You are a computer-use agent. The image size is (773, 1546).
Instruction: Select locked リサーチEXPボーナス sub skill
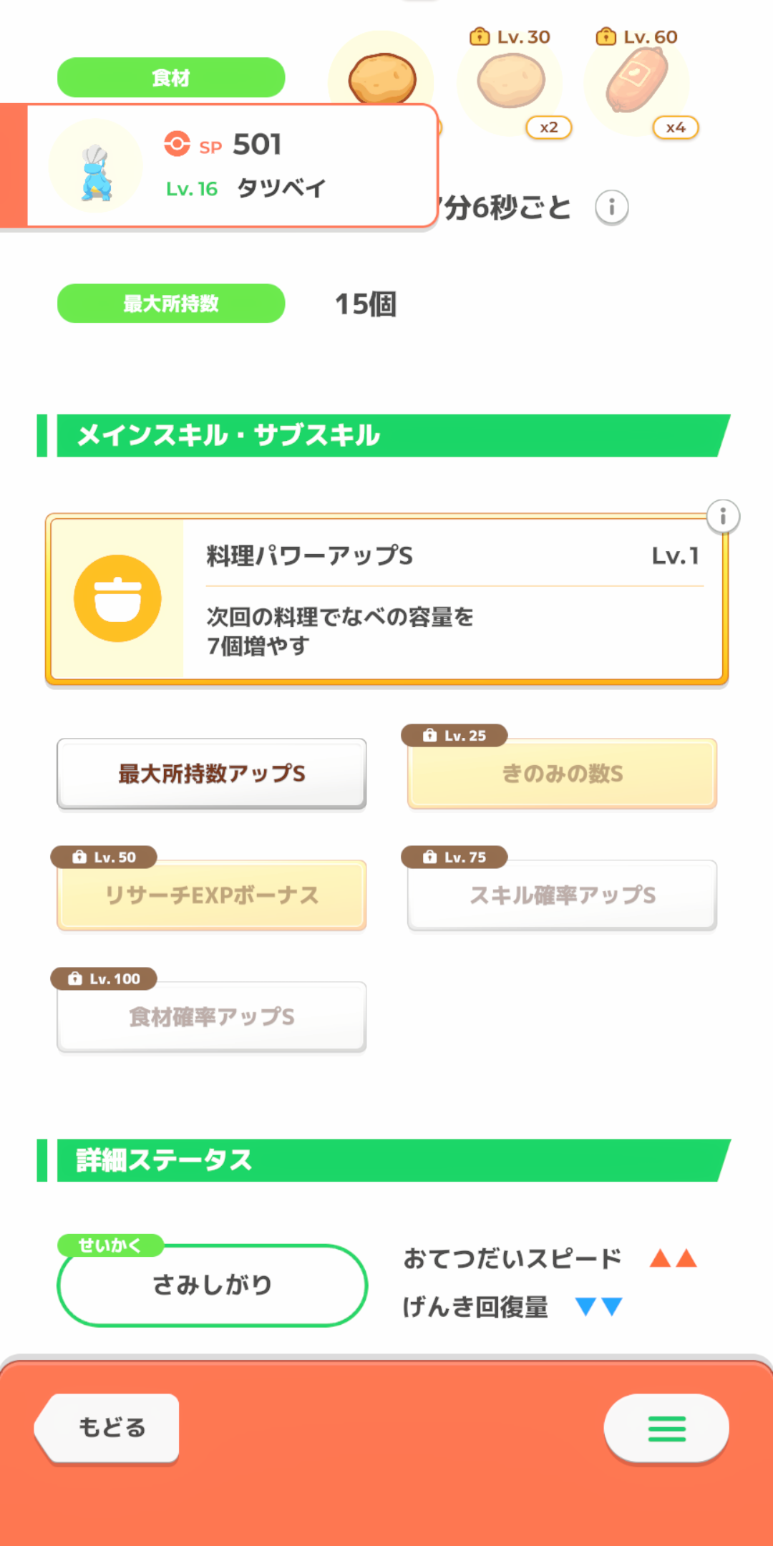click(x=212, y=895)
